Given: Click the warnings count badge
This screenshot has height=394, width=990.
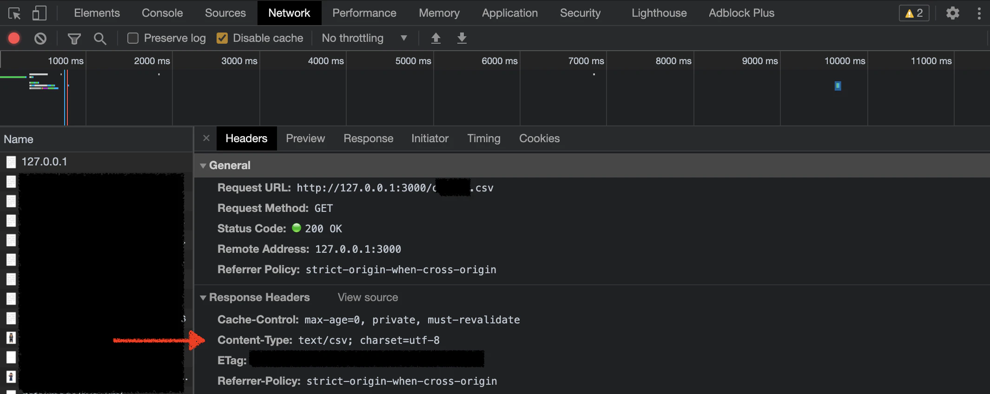Looking at the screenshot, I should [914, 13].
